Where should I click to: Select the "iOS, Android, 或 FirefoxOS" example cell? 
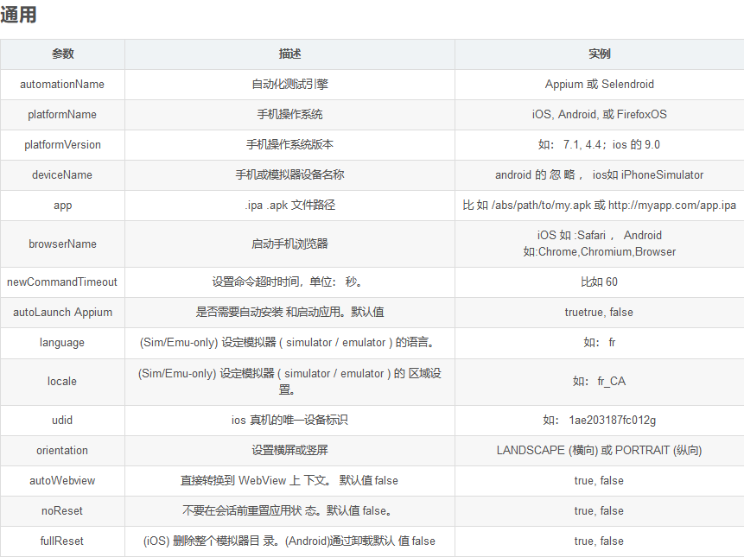[x=600, y=115]
